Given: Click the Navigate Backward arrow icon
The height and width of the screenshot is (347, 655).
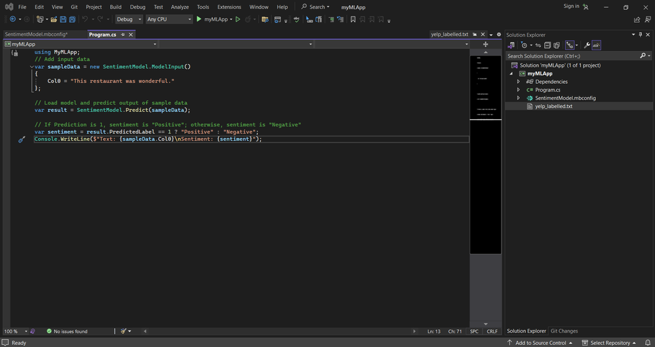Looking at the screenshot, I should [12, 19].
